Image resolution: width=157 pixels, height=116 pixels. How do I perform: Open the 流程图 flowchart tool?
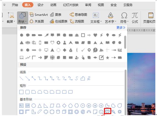77,21
